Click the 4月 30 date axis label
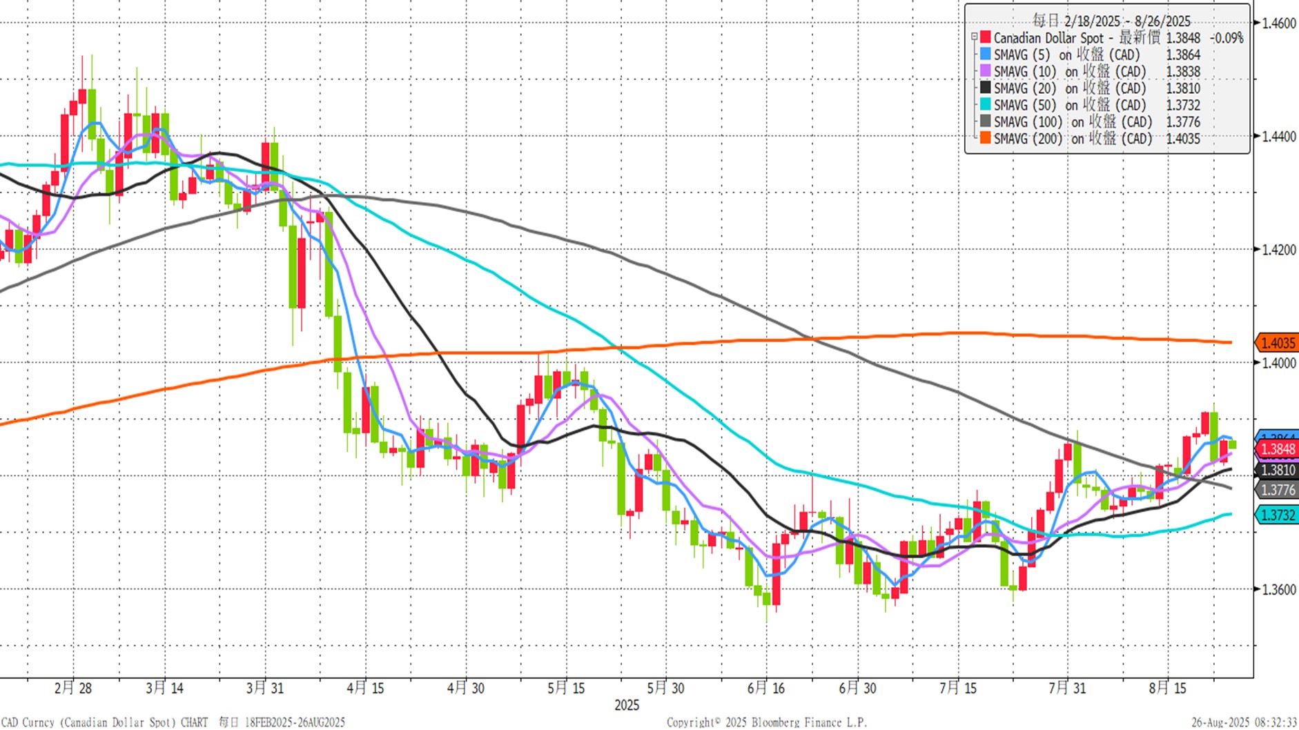Image resolution: width=1299 pixels, height=730 pixels. (x=466, y=688)
